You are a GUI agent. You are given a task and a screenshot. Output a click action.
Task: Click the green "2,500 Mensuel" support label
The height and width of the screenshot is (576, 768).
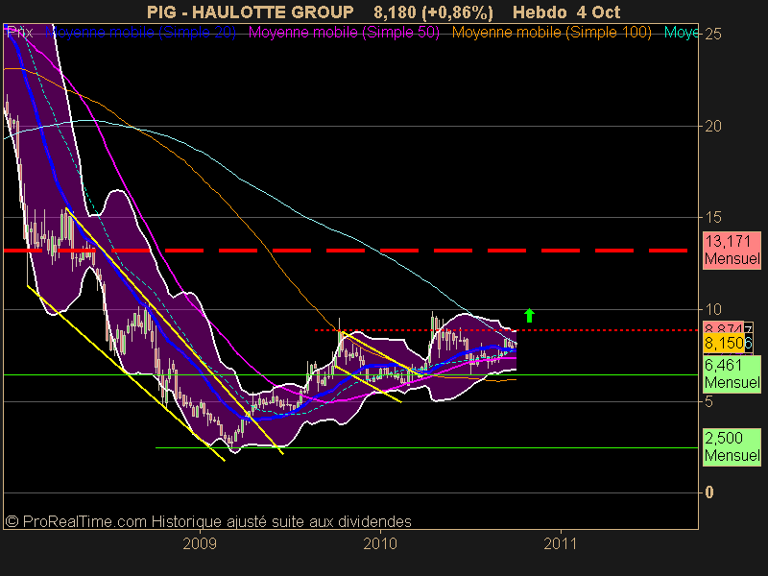tap(732, 446)
